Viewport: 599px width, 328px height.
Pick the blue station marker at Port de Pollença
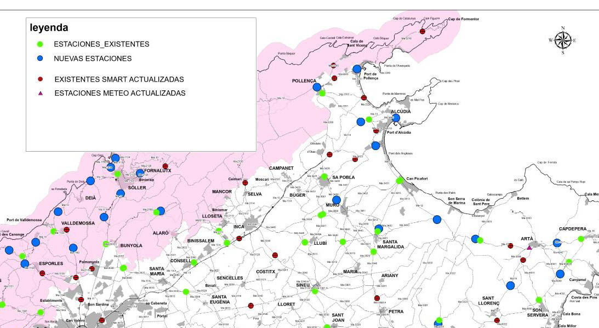pyautogui.click(x=357, y=69)
